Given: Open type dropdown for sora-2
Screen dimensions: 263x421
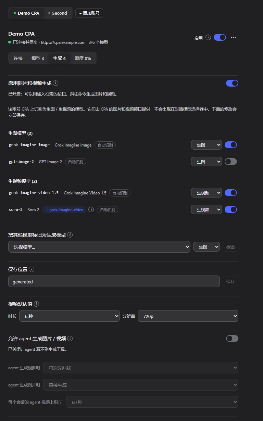Looking at the screenshot, I should coord(206,209).
